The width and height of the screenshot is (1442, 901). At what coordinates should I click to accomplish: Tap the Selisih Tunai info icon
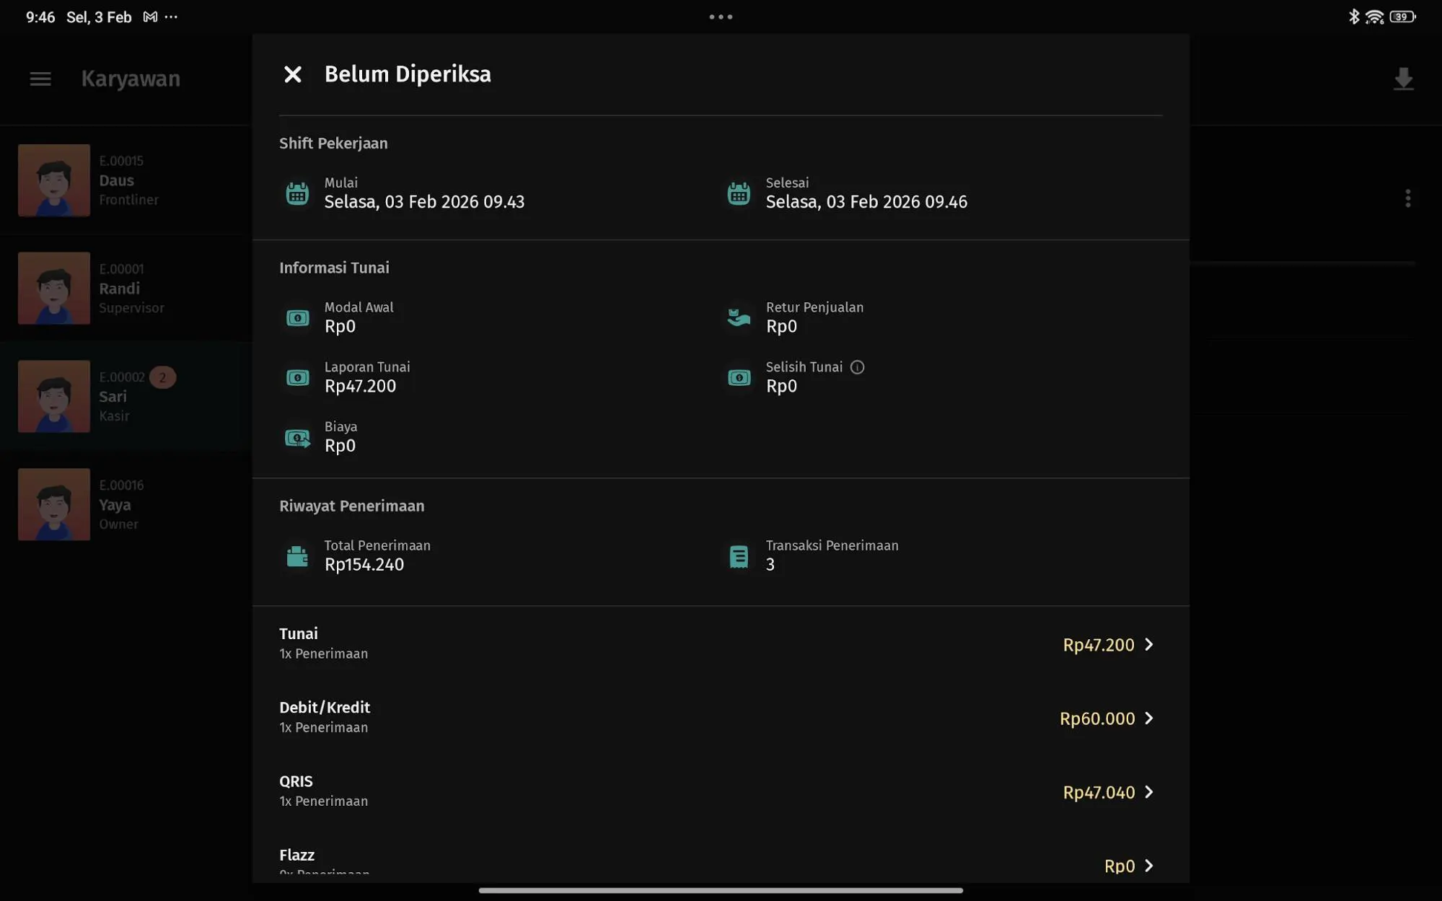click(857, 367)
